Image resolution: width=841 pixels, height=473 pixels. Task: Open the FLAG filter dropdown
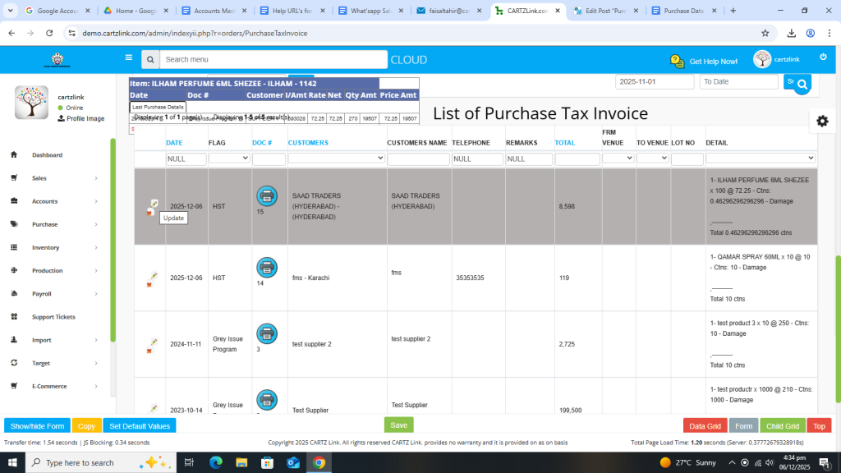[229, 158]
